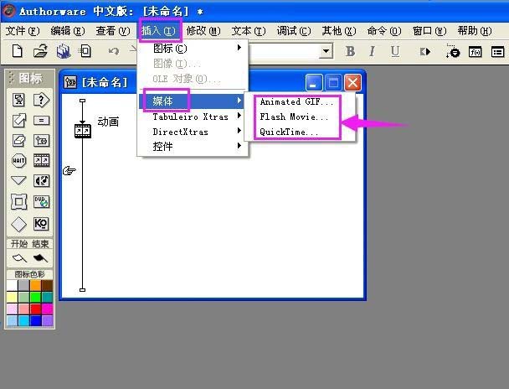Image resolution: width=509 pixels, height=389 pixels.
Task: Click the white Start flag
Action: (x=19, y=258)
